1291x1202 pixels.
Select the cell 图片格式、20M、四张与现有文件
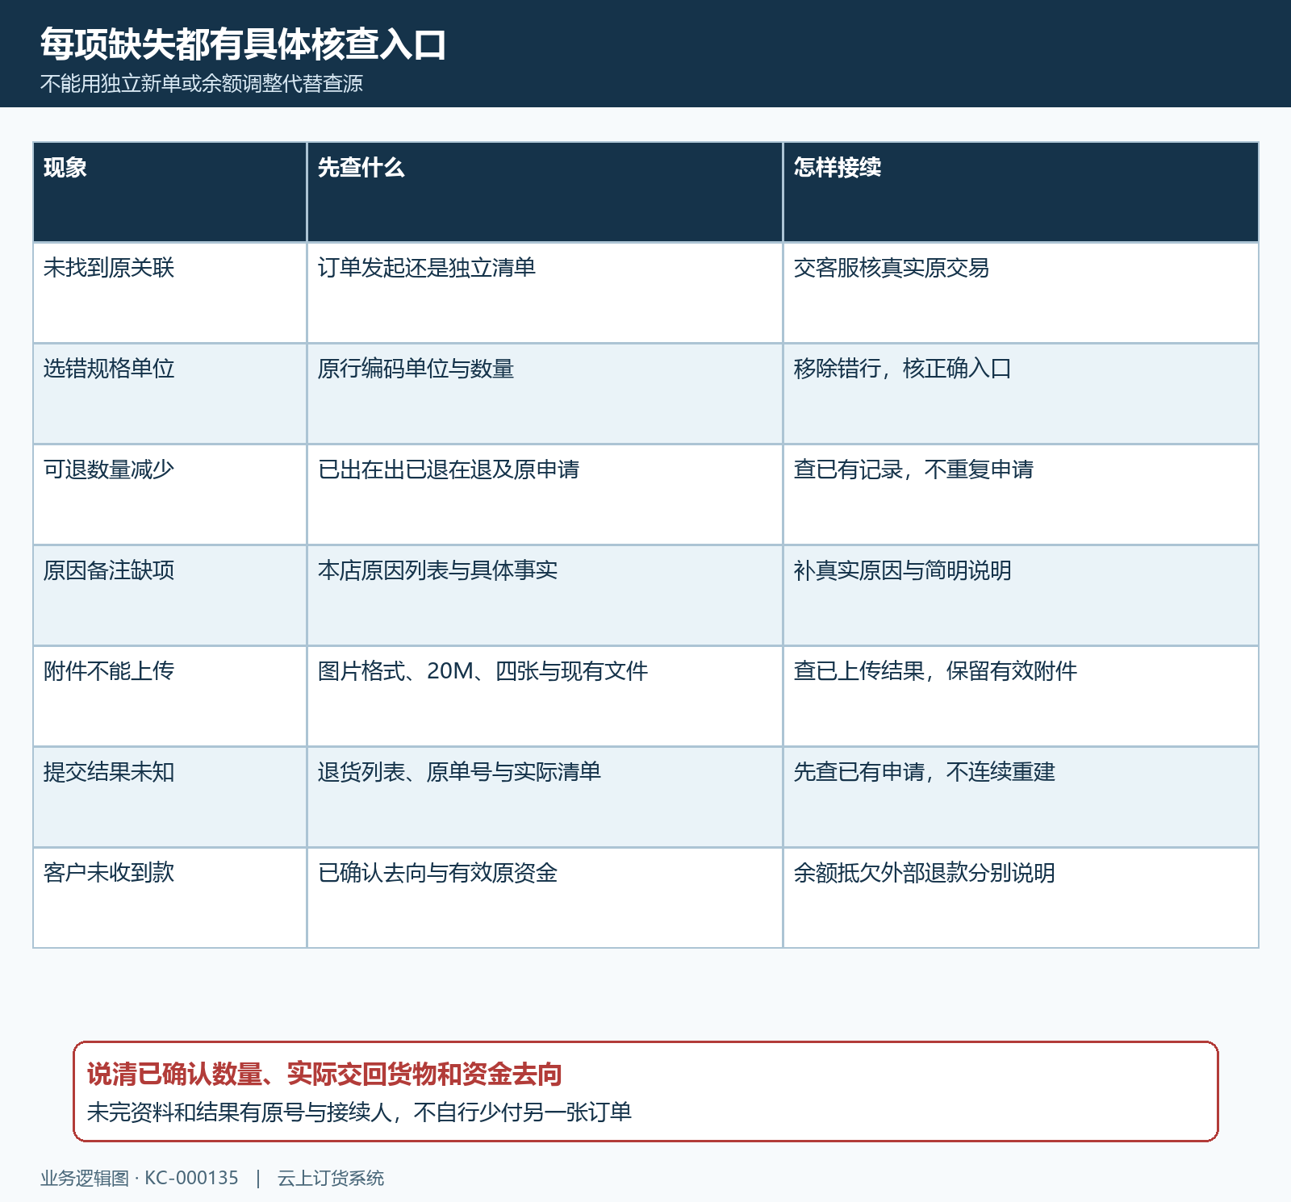click(x=545, y=696)
